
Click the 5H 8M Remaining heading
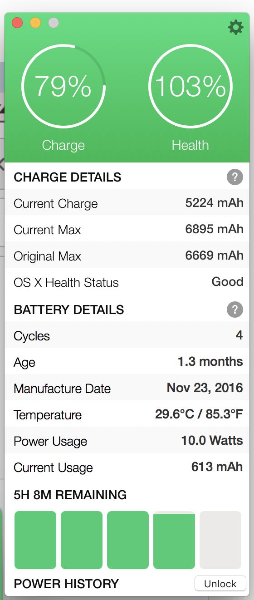(70, 495)
